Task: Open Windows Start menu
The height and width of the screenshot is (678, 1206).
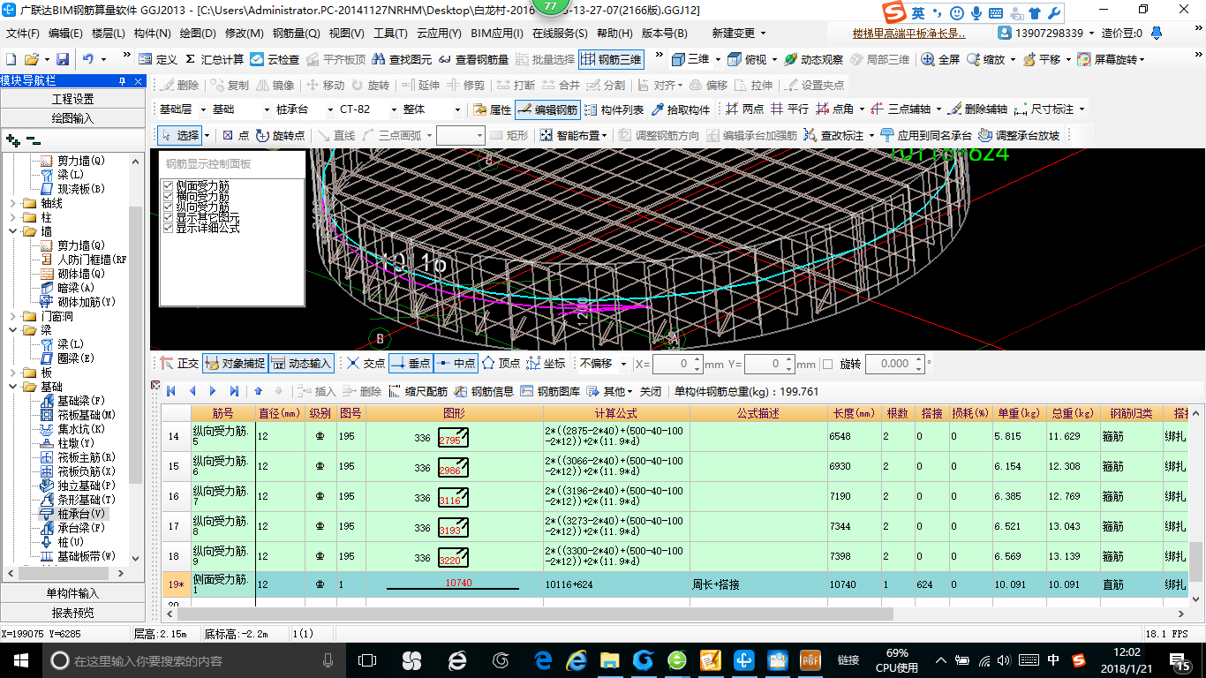Action: tap(20, 660)
